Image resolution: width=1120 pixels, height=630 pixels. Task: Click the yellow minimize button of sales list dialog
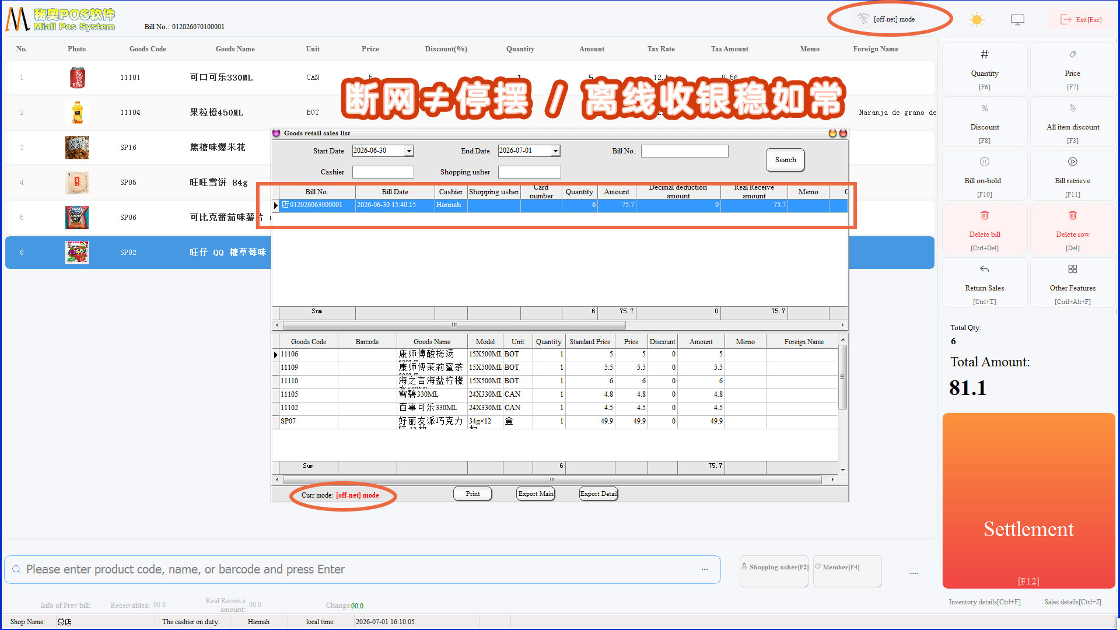tap(832, 134)
